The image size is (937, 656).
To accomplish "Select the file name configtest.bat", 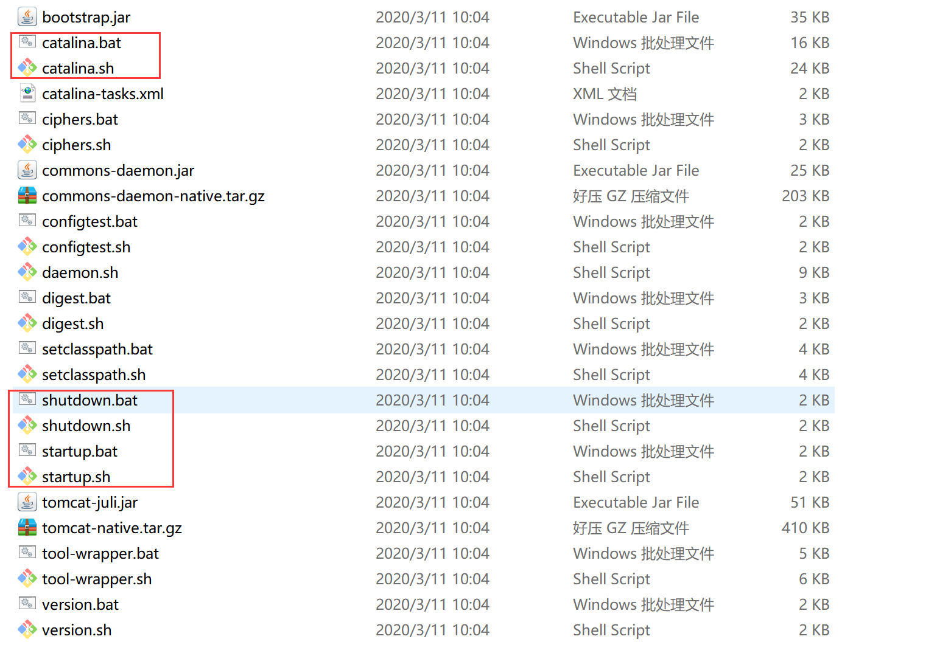I will point(89,221).
